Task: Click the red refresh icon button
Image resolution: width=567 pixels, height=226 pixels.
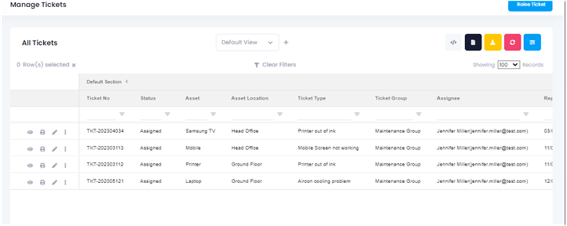Action: [x=513, y=42]
